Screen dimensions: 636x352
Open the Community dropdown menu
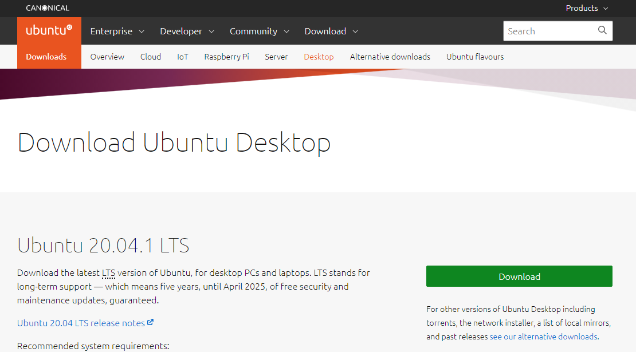(x=259, y=31)
